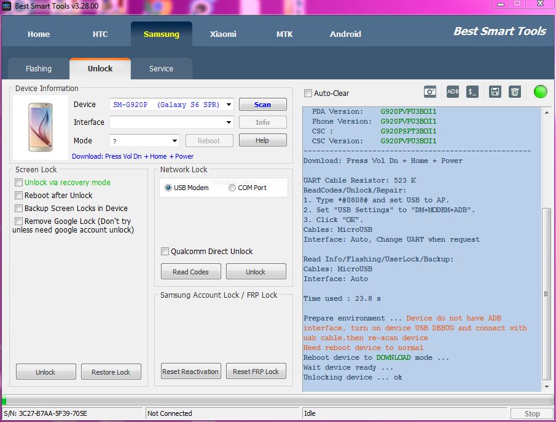This screenshot has width=556, height=422.
Task: Select the USB Modem radio option
Action: pos(168,188)
